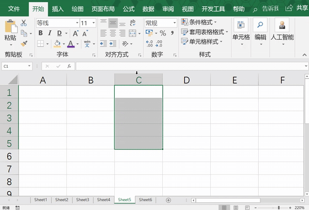Click zoom out minus button

(255, 208)
